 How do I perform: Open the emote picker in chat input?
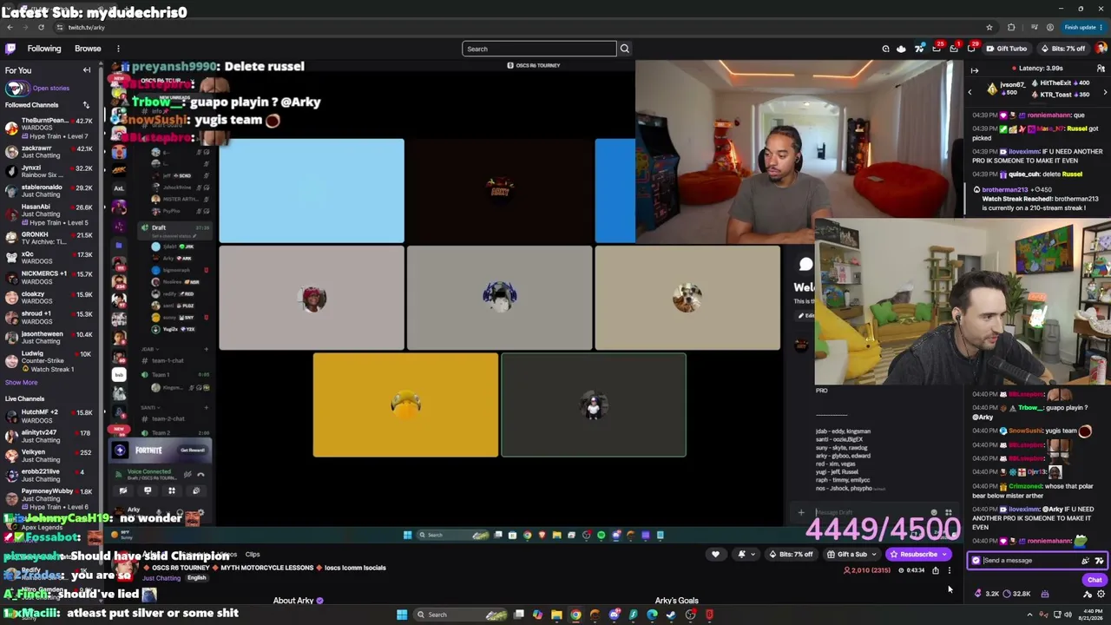[x=1085, y=561]
